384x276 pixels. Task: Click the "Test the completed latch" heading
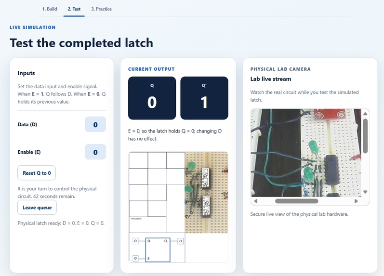[x=81, y=43]
